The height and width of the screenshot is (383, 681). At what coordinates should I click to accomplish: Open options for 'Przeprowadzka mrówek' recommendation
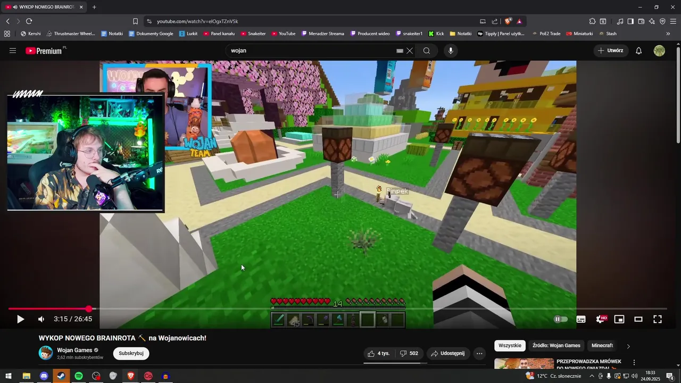click(x=634, y=362)
